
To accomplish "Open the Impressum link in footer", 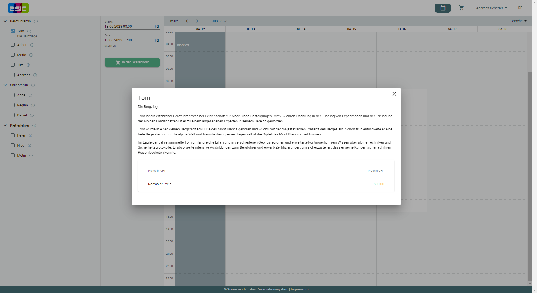I will (300, 289).
